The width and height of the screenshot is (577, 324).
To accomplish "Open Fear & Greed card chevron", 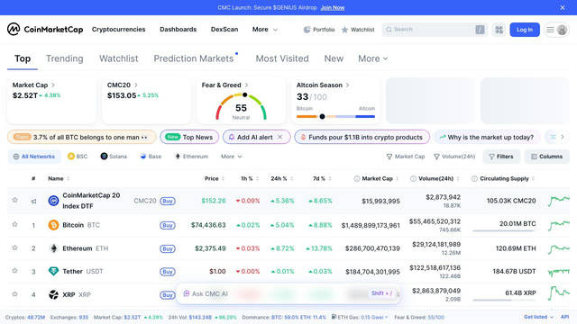I will [x=246, y=85].
